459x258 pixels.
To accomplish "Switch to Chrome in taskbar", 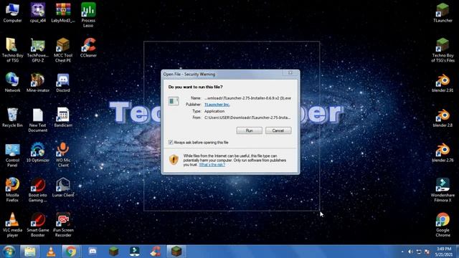I will (70, 252).
